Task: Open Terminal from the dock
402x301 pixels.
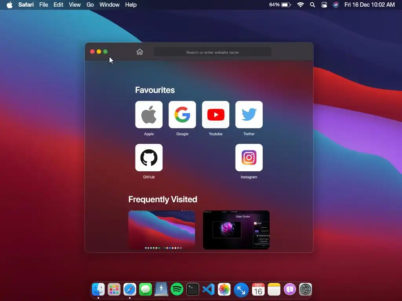Action: tap(192, 289)
